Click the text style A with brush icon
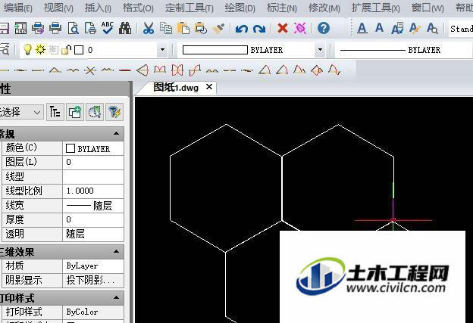 point(415,28)
